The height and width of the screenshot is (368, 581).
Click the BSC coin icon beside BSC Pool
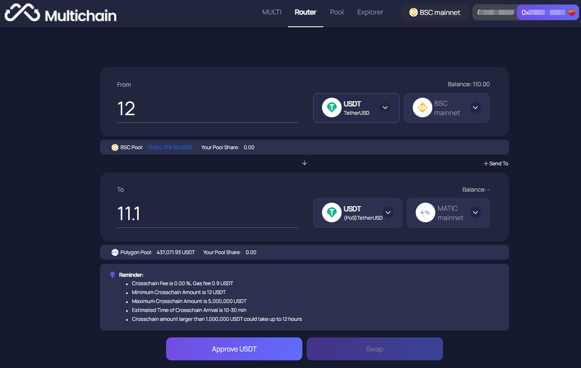(115, 147)
